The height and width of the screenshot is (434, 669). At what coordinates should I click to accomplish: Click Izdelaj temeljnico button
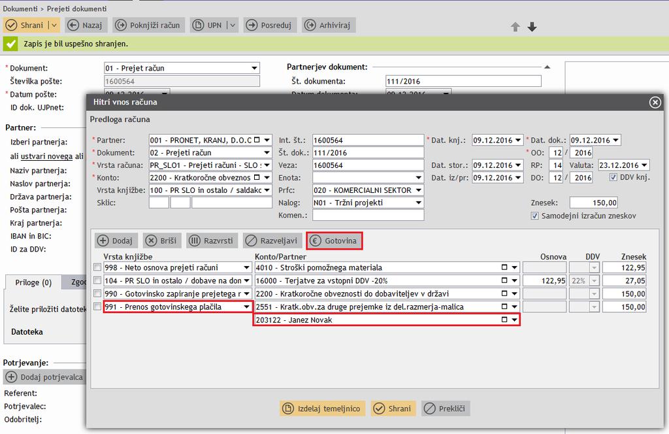(x=323, y=409)
